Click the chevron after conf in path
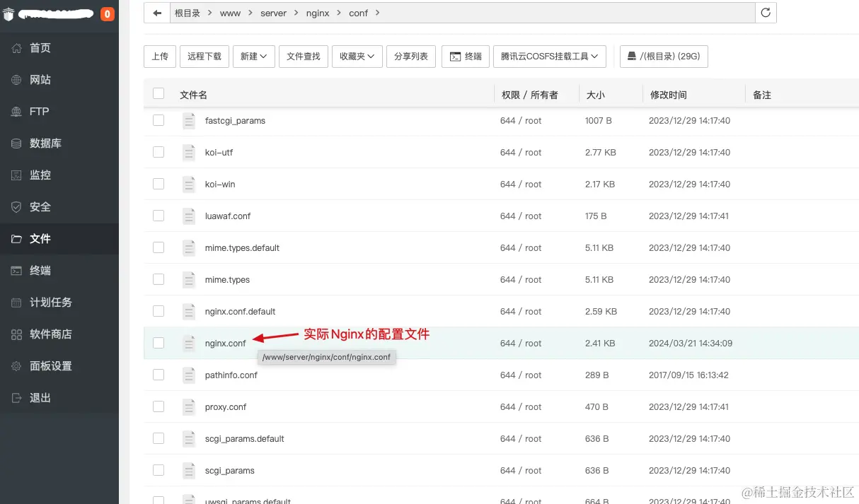The image size is (859, 504). [x=376, y=13]
